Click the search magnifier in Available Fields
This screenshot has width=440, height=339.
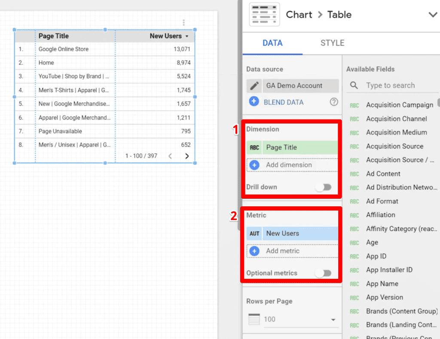coord(353,86)
